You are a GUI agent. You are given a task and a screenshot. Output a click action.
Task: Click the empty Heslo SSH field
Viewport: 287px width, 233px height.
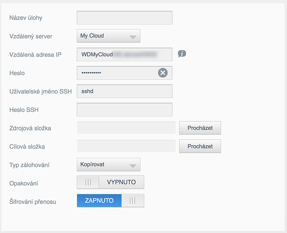[124, 110]
